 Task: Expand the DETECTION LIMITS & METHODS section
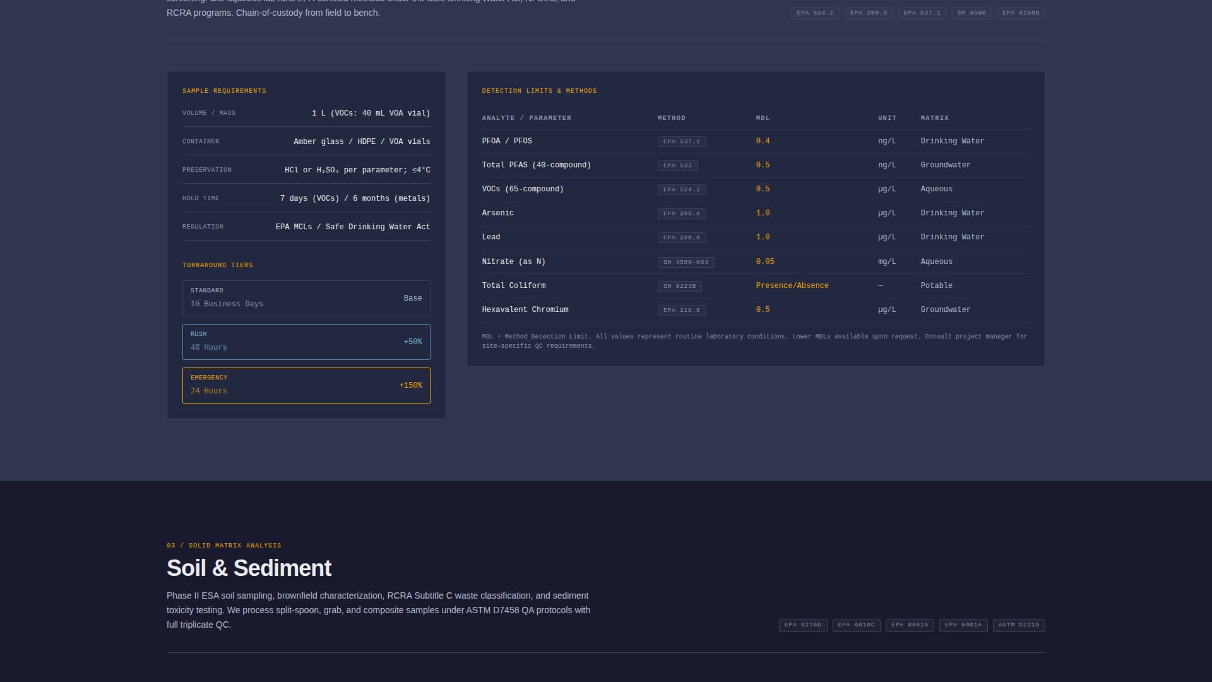coord(539,90)
